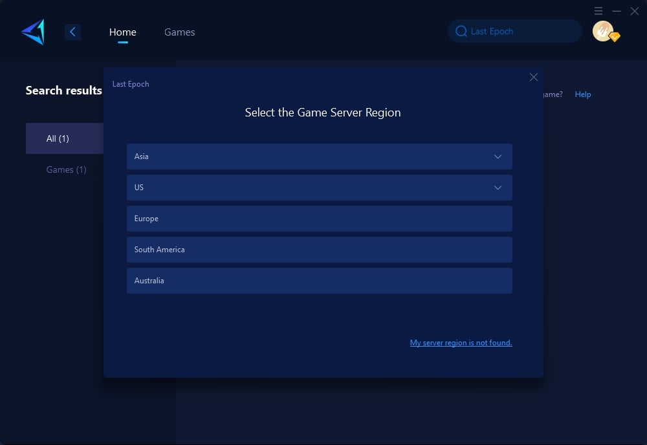Minimize the application window

tap(617, 11)
